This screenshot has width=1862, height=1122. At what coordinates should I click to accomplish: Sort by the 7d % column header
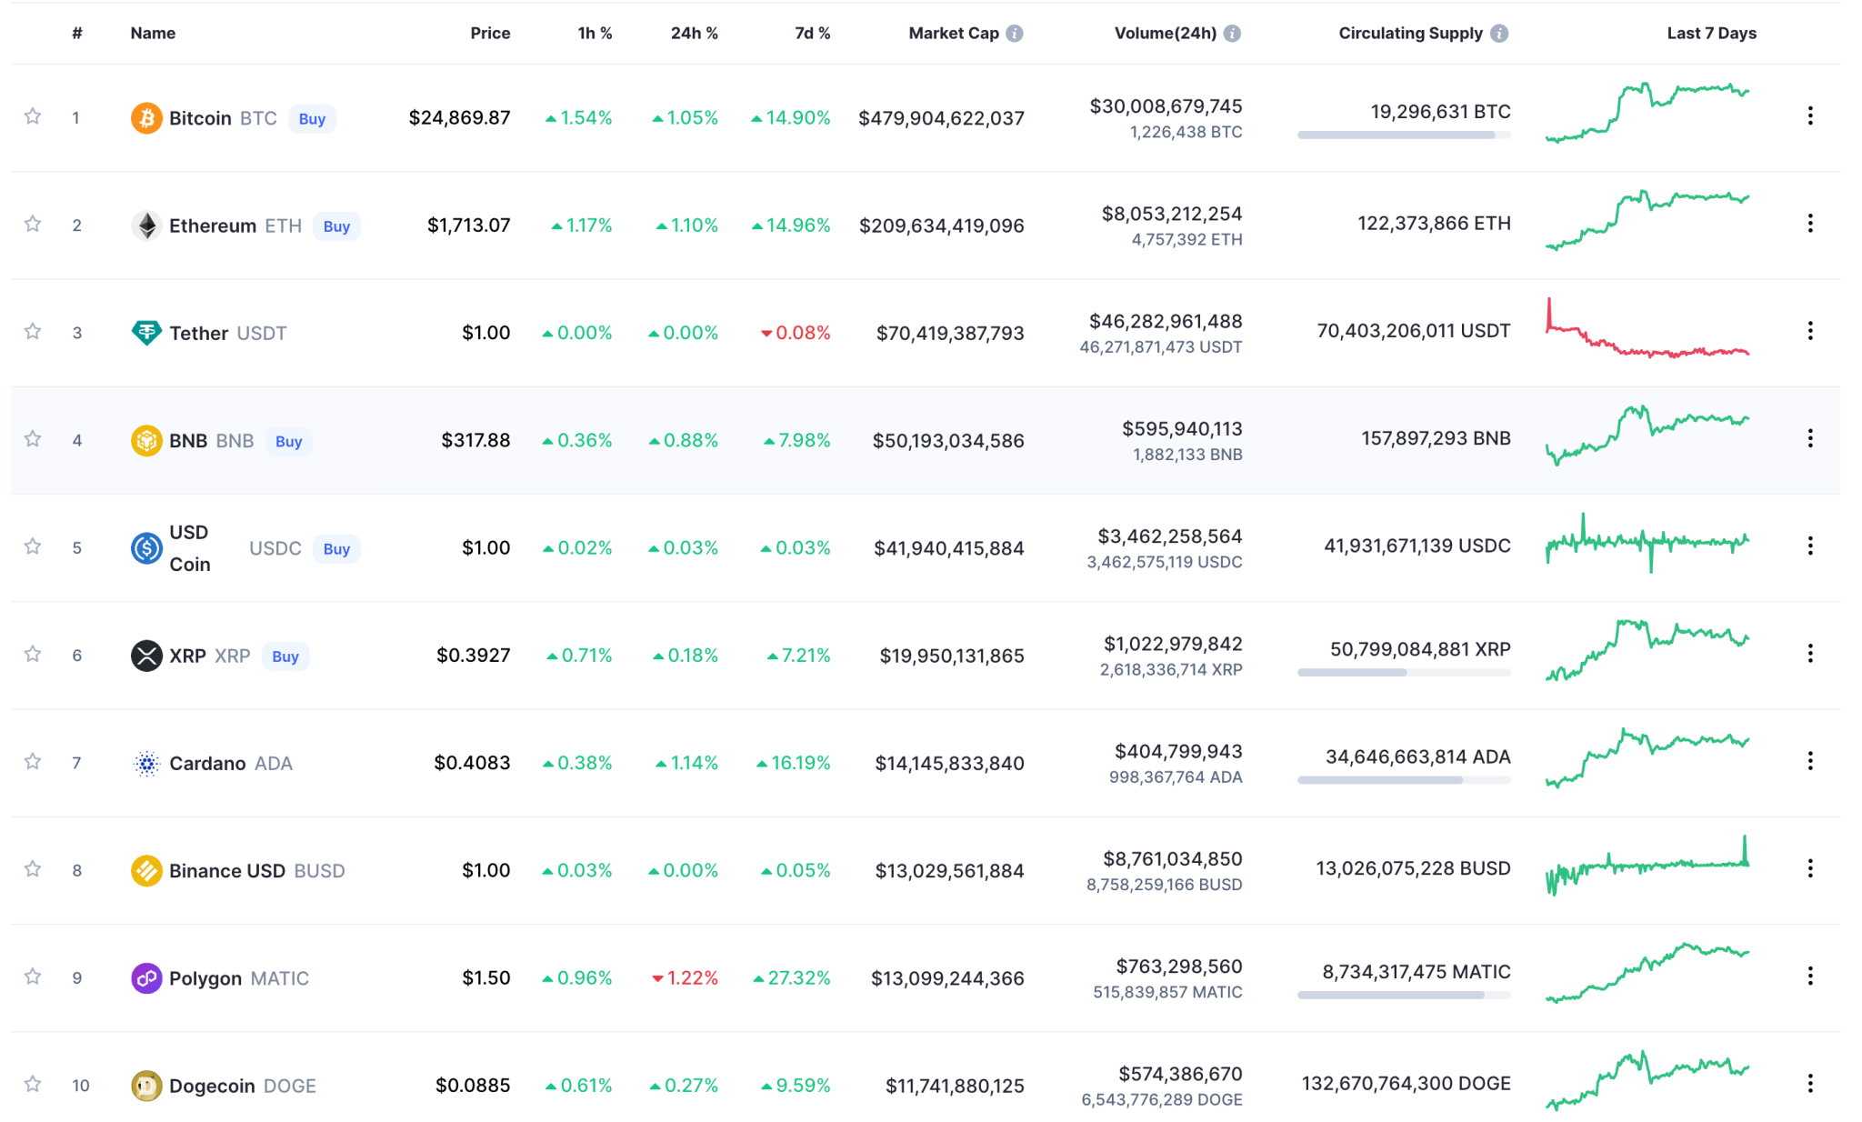pyautogui.click(x=812, y=33)
